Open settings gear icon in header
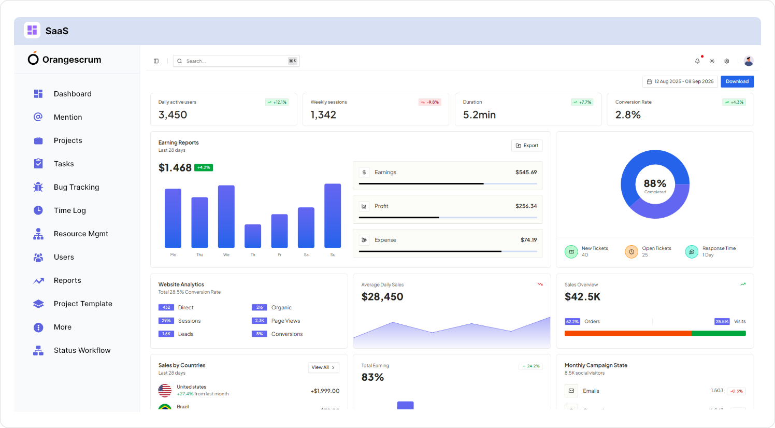 727,61
